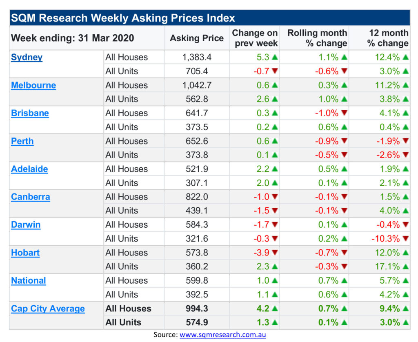Select Perth houses asking price 652.6
The image size is (418, 342).
[x=197, y=141]
